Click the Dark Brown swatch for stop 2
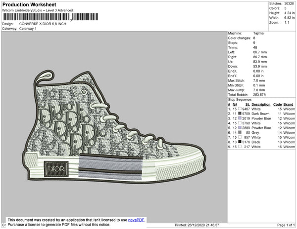The image size is (297, 229). tap(240, 114)
